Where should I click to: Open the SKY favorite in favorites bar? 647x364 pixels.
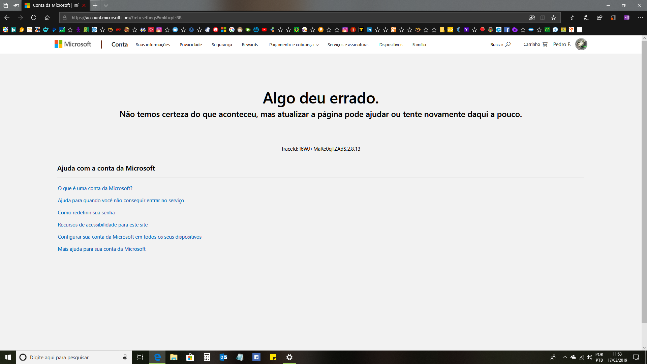click(x=119, y=30)
